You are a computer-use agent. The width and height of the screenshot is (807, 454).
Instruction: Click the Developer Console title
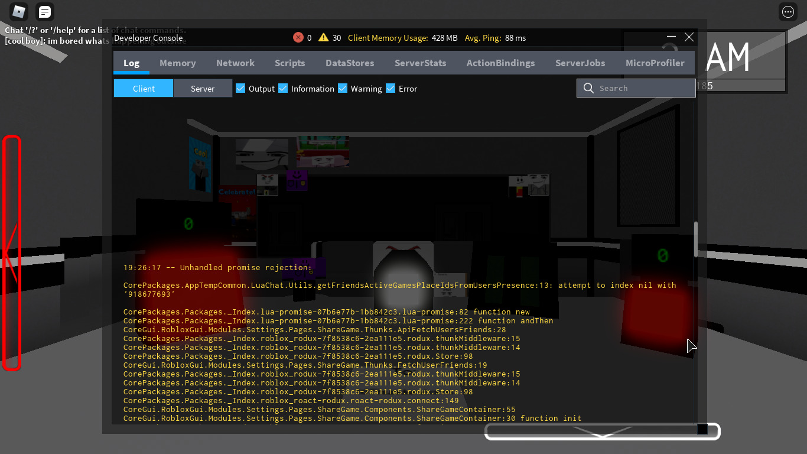[148, 38]
